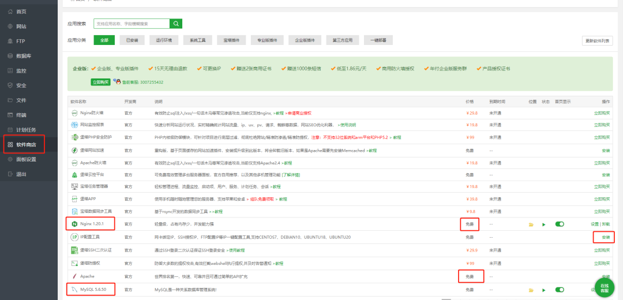Switch to the 一键部署 category tab
The width and height of the screenshot is (623, 300).
click(x=378, y=40)
